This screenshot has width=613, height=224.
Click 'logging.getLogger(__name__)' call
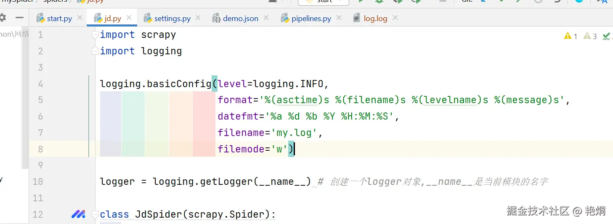[x=232, y=182]
